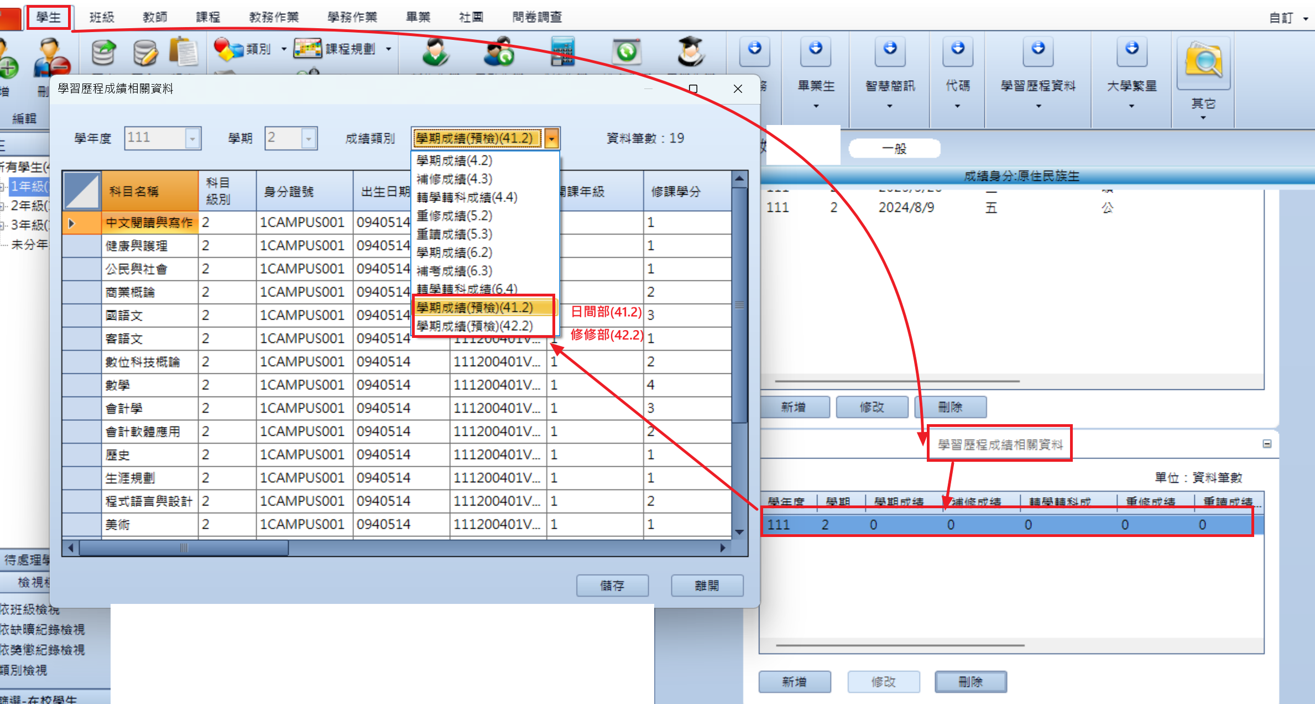The width and height of the screenshot is (1315, 704).
Task: Click the 離開 button in the dialog
Action: click(x=707, y=586)
